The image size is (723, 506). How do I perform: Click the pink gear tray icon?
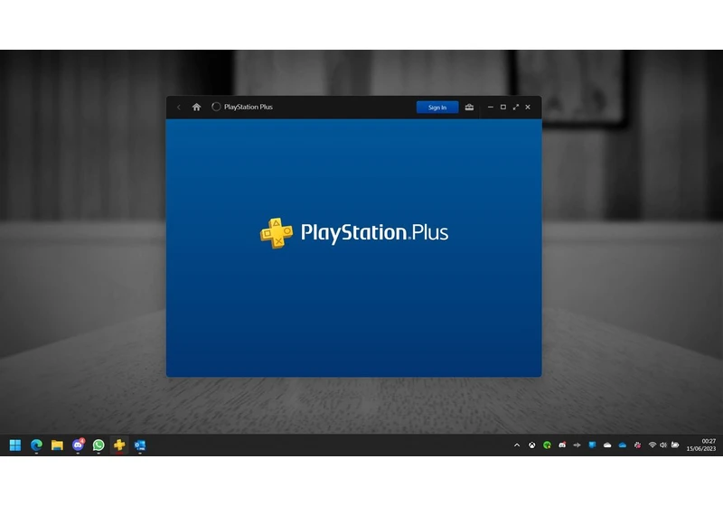638,445
